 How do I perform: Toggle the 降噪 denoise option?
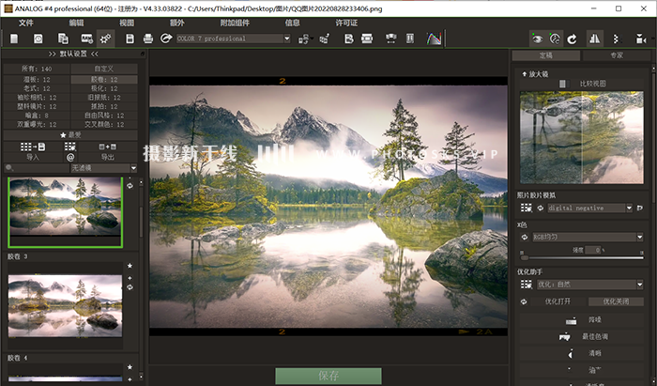pos(582,319)
